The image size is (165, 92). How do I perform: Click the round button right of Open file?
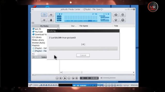pos(77,78)
